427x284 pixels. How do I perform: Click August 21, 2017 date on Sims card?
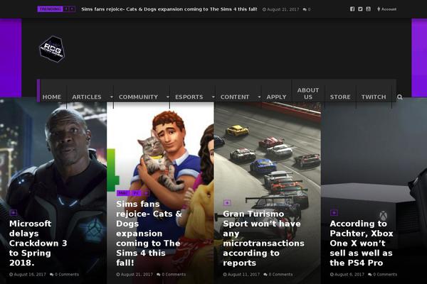[x=135, y=275]
